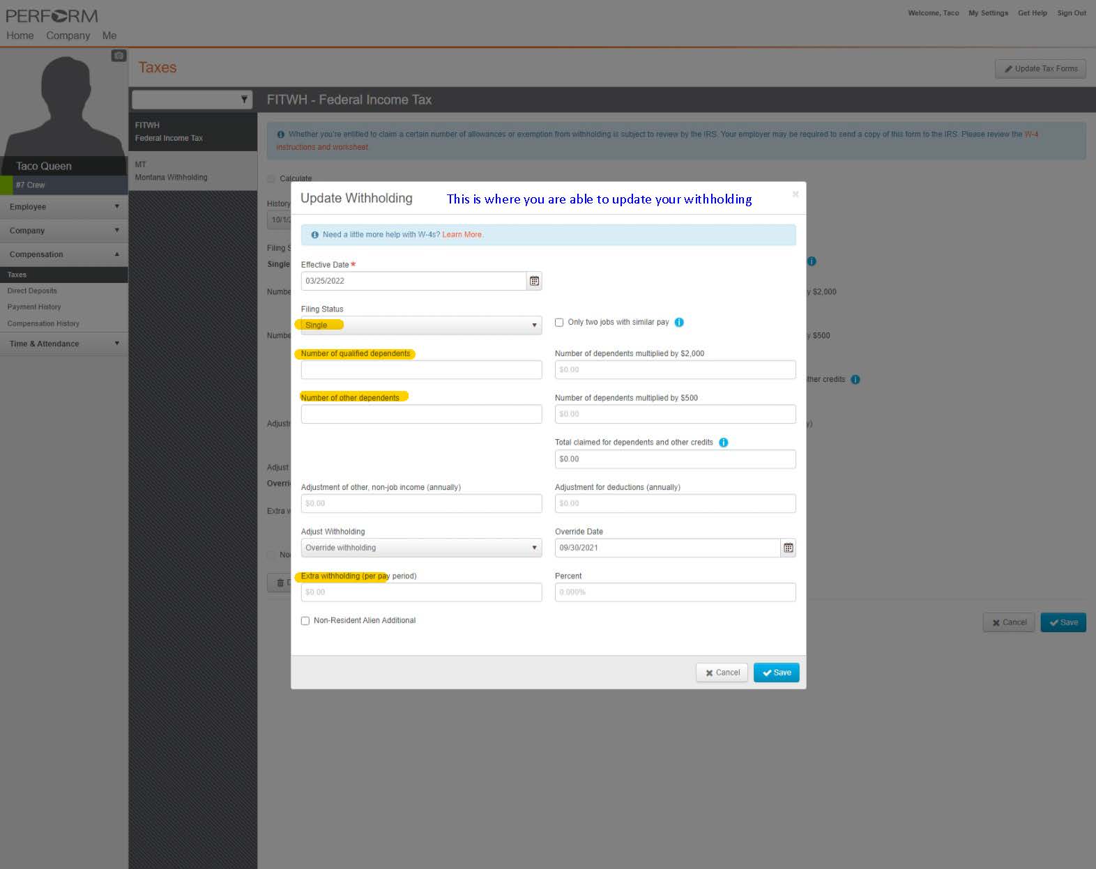Click info icon for Total claimed dependents

(723, 443)
